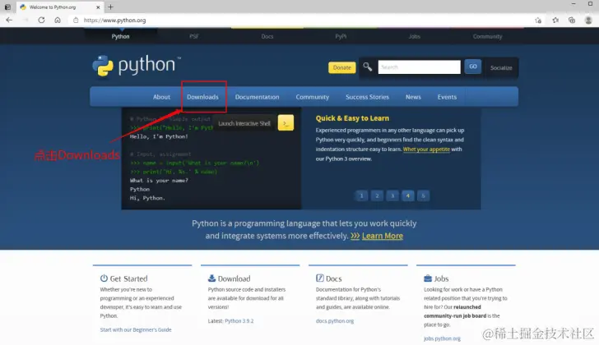
Task: Reload the page with refresh icon
Action: click(41, 21)
